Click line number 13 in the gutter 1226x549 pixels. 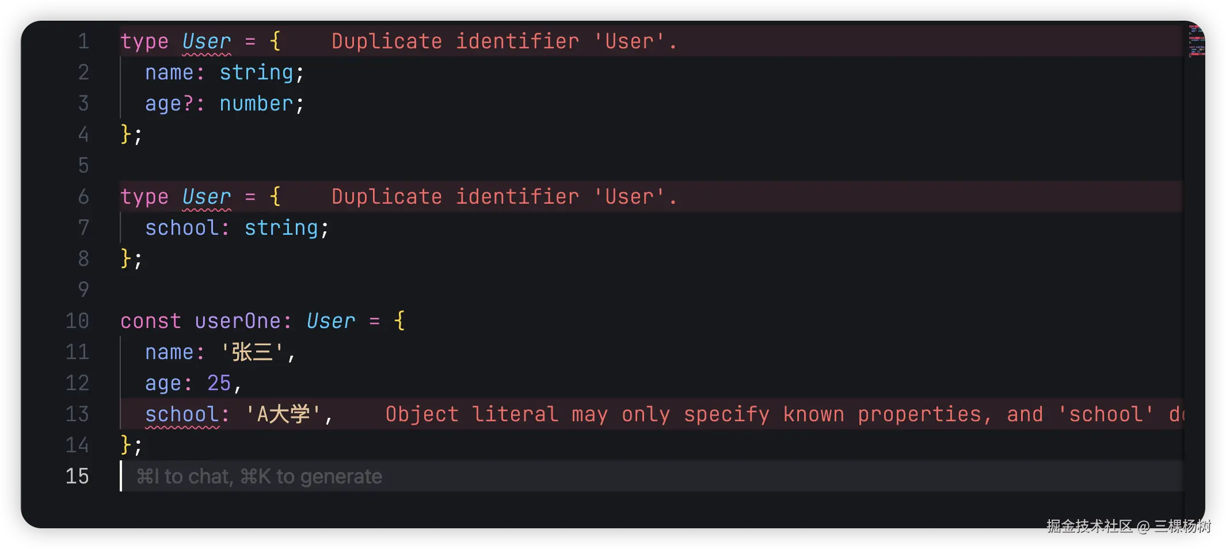coord(78,414)
